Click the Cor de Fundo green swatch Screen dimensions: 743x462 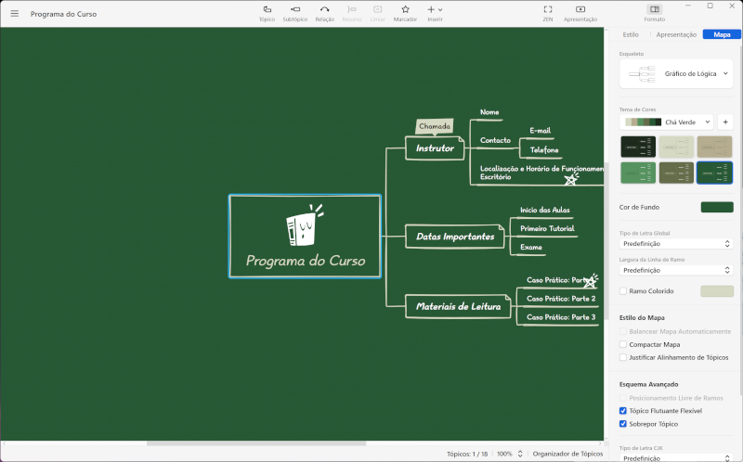(716, 207)
